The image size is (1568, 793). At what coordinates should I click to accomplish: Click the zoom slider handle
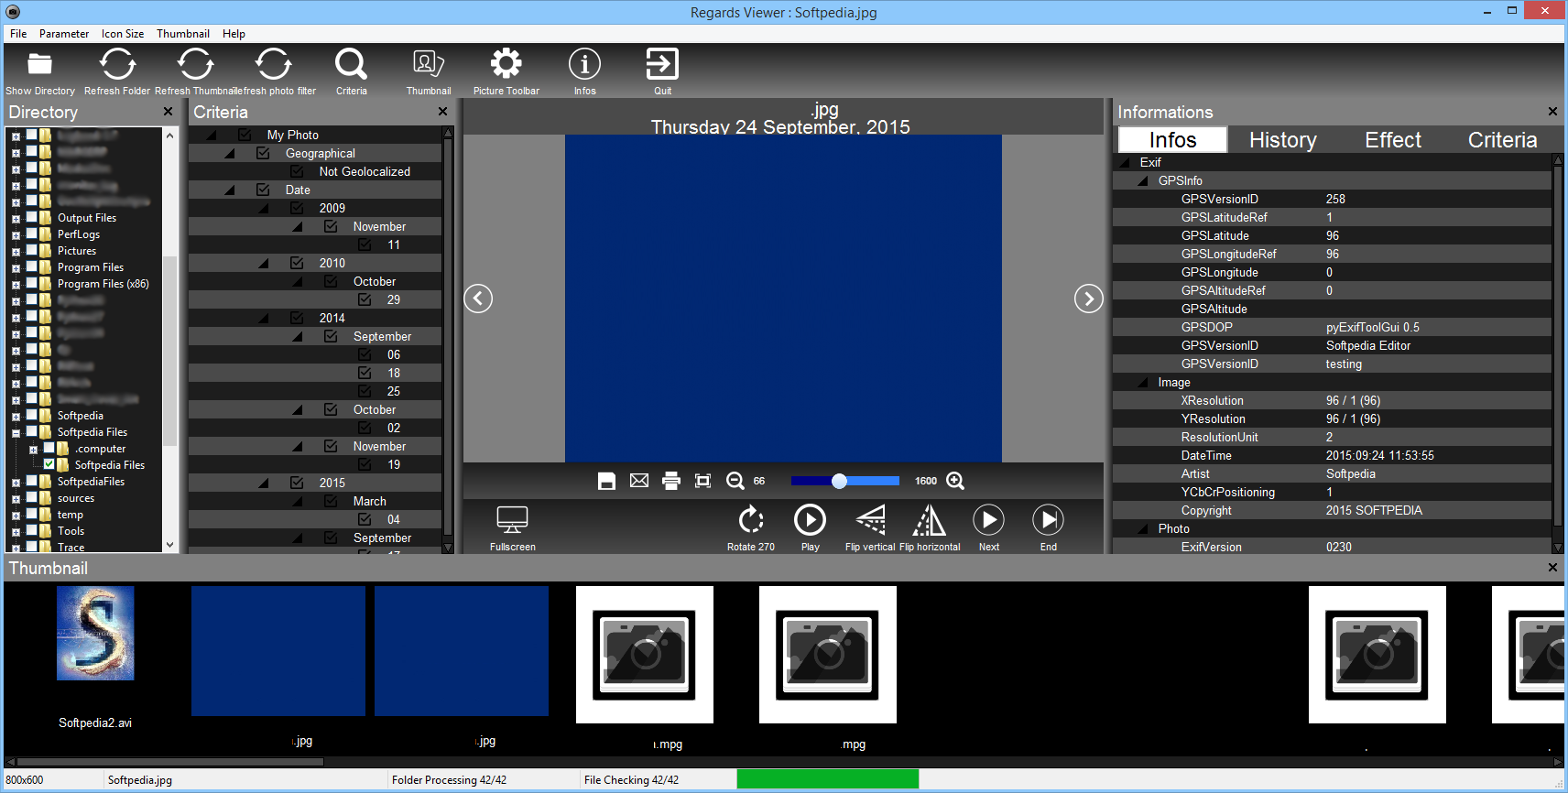[839, 481]
